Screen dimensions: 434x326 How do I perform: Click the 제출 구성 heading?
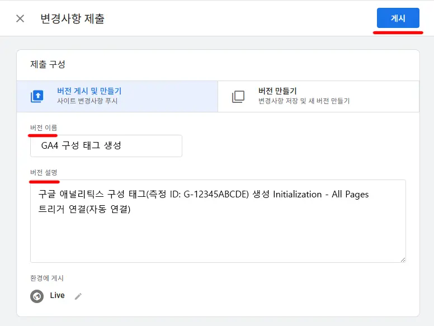[x=48, y=64]
